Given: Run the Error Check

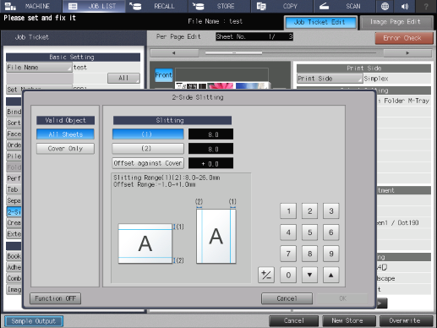Looking at the screenshot, I should point(404,38).
